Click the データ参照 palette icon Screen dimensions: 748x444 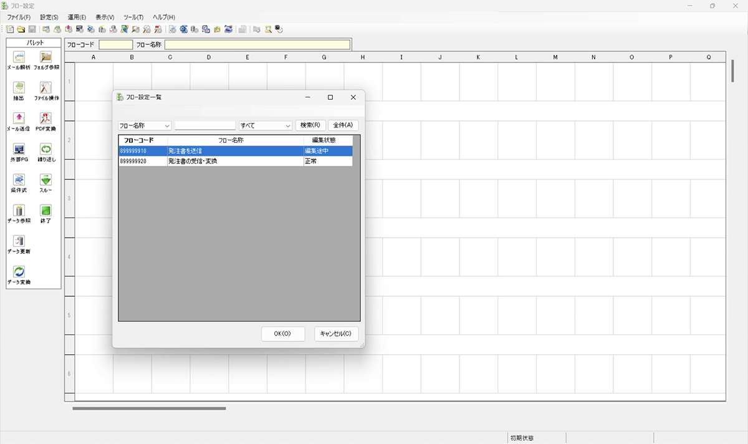19,211
